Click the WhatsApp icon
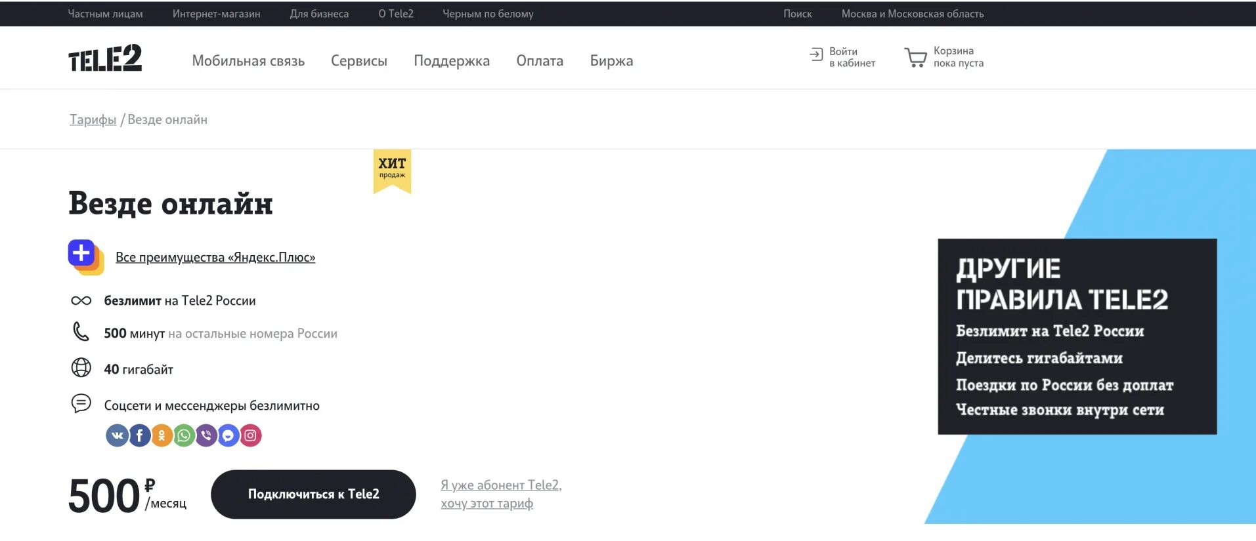 pos(184,435)
